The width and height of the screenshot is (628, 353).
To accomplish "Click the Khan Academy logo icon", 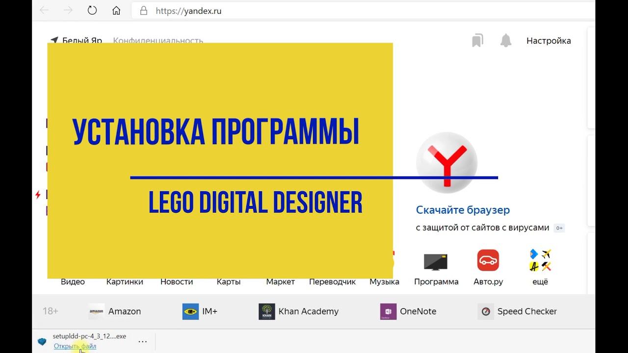I will pyautogui.click(x=267, y=311).
